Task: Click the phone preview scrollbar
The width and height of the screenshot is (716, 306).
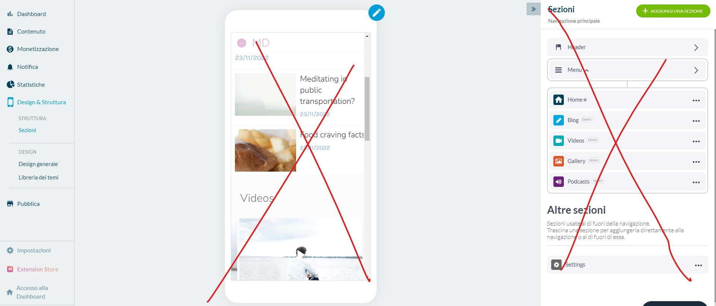Action: [x=367, y=109]
